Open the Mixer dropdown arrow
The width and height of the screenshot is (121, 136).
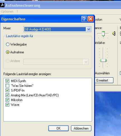(89, 29)
